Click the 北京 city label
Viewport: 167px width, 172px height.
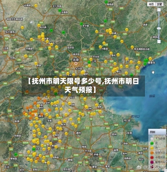click(76, 60)
